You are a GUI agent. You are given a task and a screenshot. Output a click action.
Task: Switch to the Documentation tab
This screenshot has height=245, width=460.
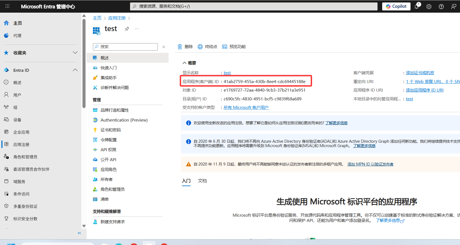click(x=202, y=181)
